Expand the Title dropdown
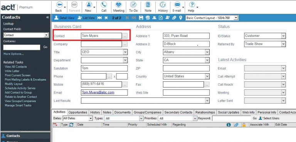The height and width of the screenshot is (142, 296). pyautogui.click(x=125, y=52)
